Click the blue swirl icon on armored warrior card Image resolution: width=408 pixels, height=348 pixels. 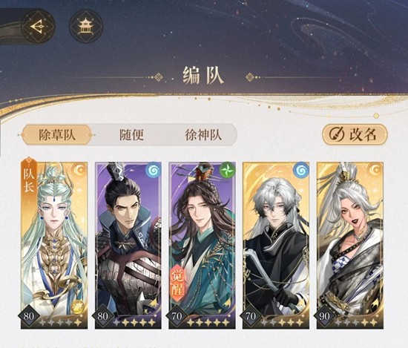pos(154,170)
